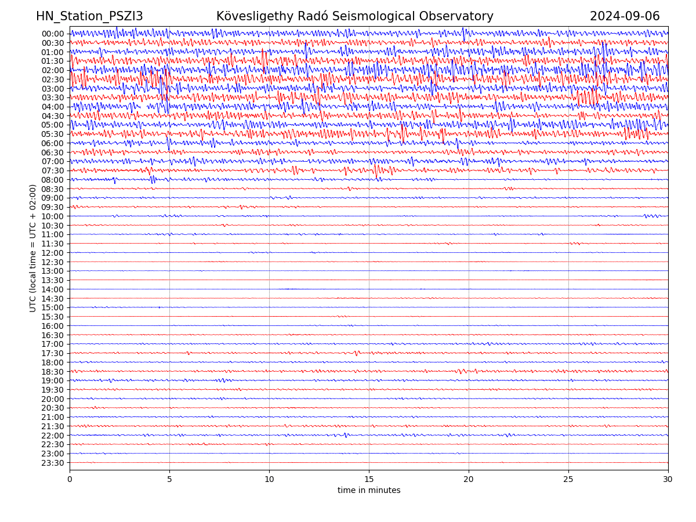Select the 03:30 row time label
The width and height of the screenshot is (696, 522).
[x=52, y=97]
